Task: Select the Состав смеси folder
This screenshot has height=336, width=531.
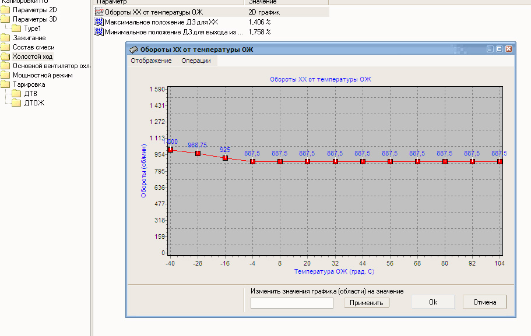Action: tap(33, 47)
